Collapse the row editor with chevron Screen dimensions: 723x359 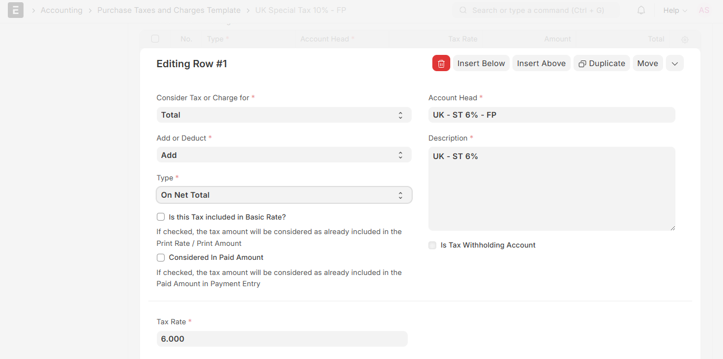[674, 63]
